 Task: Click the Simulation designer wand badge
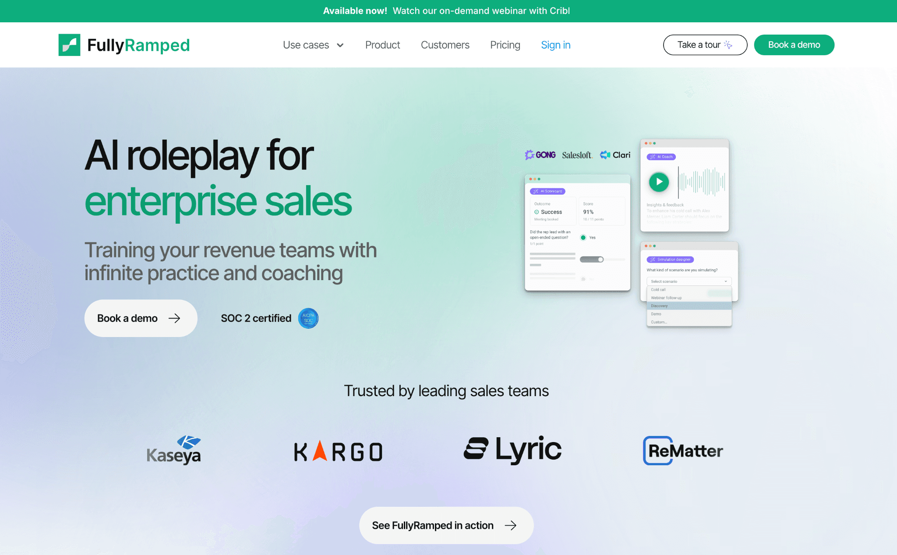(x=671, y=259)
